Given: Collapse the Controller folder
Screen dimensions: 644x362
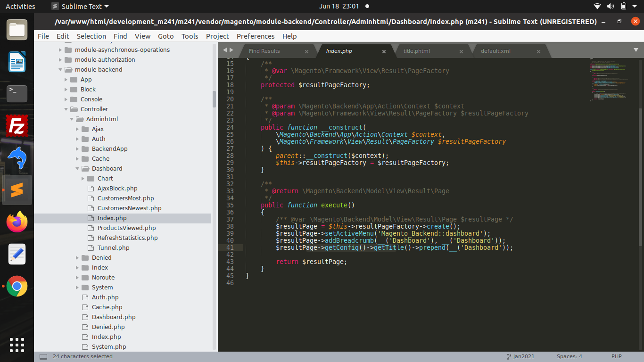Looking at the screenshot, I should pyautogui.click(x=66, y=109).
